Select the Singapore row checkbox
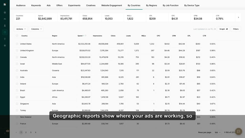This screenshot has height=138, width=245. point(17,104)
